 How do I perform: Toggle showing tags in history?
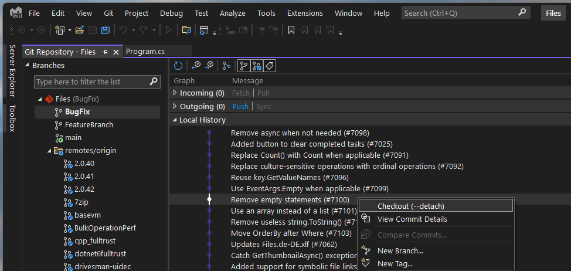269,66
